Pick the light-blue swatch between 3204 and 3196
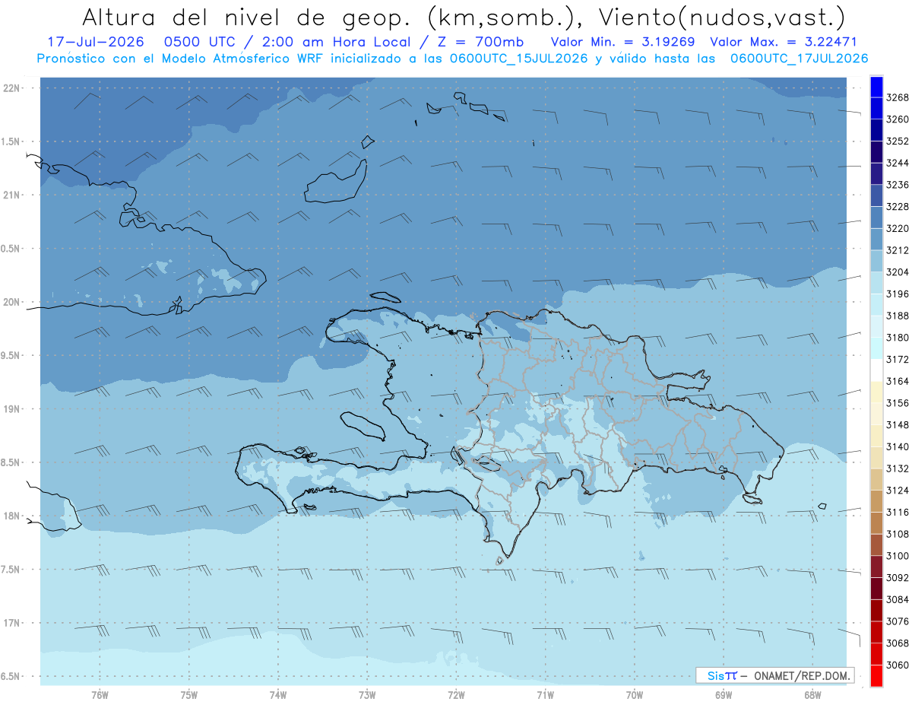912x705 pixels. click(876, 283)
